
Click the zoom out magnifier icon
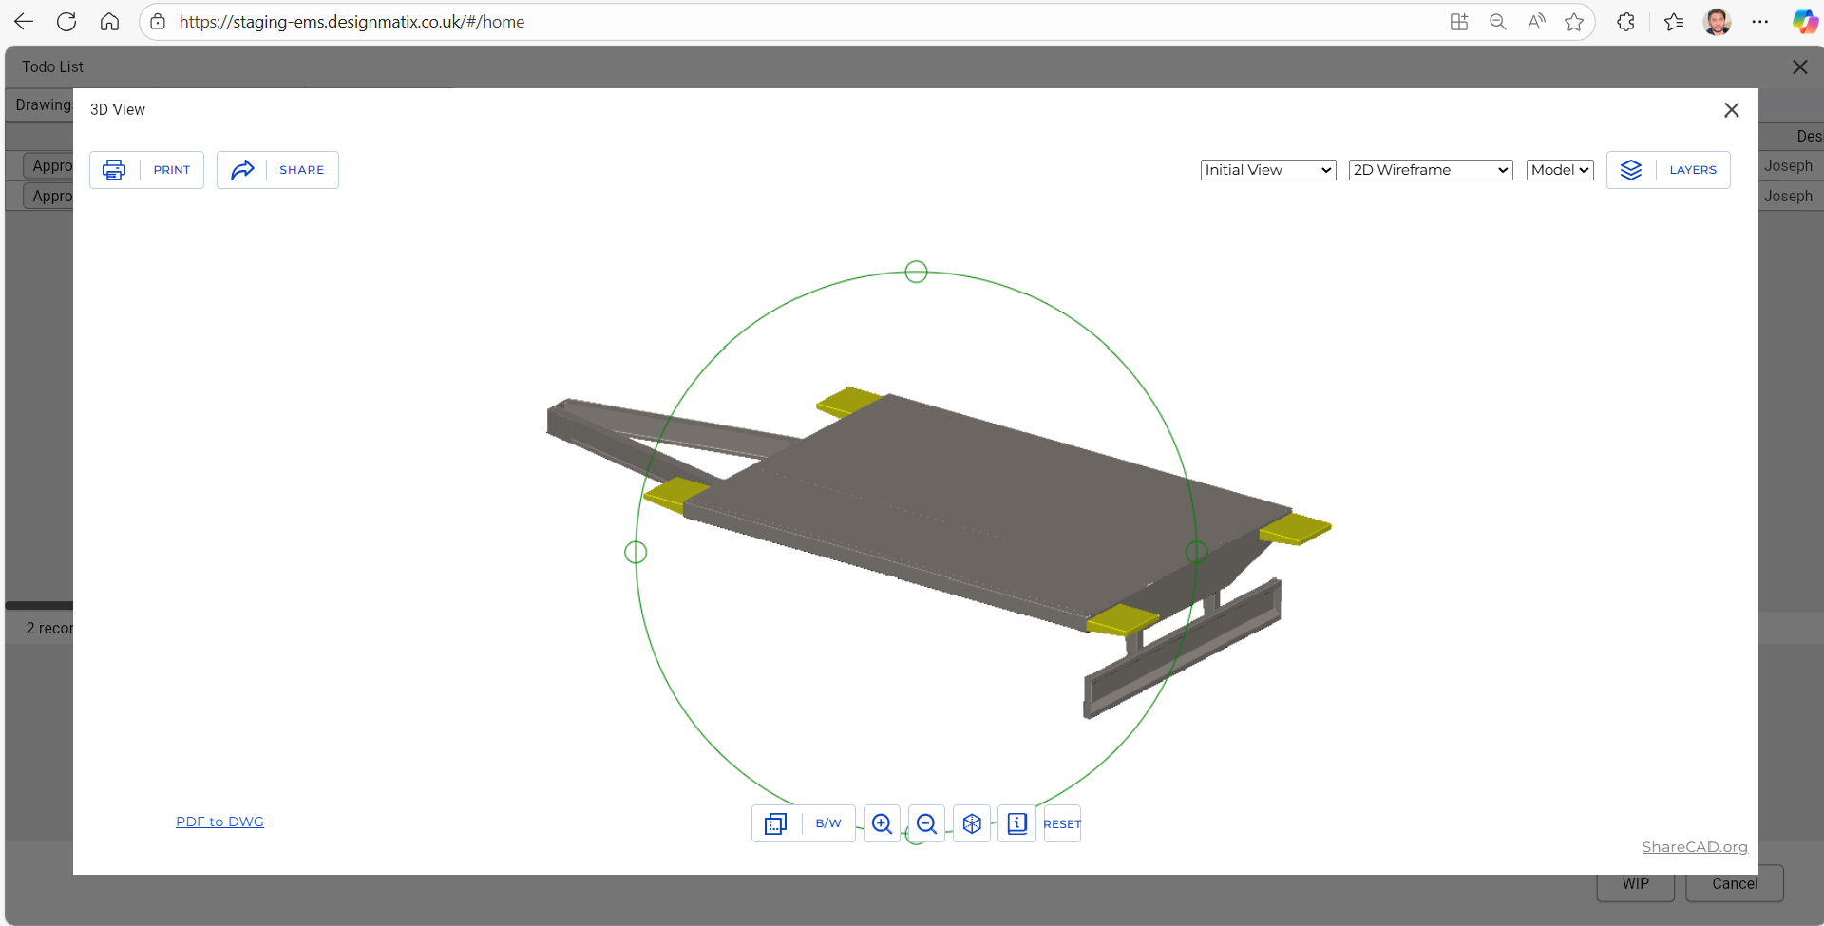point(926,823)
